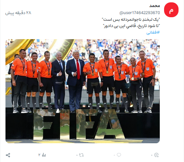Click the FIFA lettering in the photo
184x162 pixels.
(x=79, y=124)
